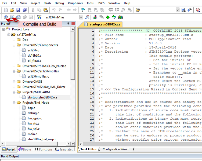Start the debug session icon
The height and width of the screenshot is (161, 202).
[x=198, y=10]
